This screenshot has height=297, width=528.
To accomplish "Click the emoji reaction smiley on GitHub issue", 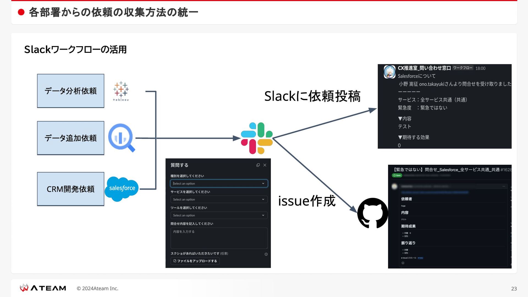I will (403, 263).
